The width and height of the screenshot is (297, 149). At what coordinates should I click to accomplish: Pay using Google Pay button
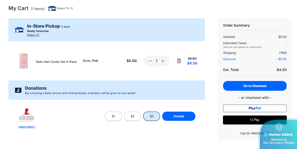tap(255, 120)
